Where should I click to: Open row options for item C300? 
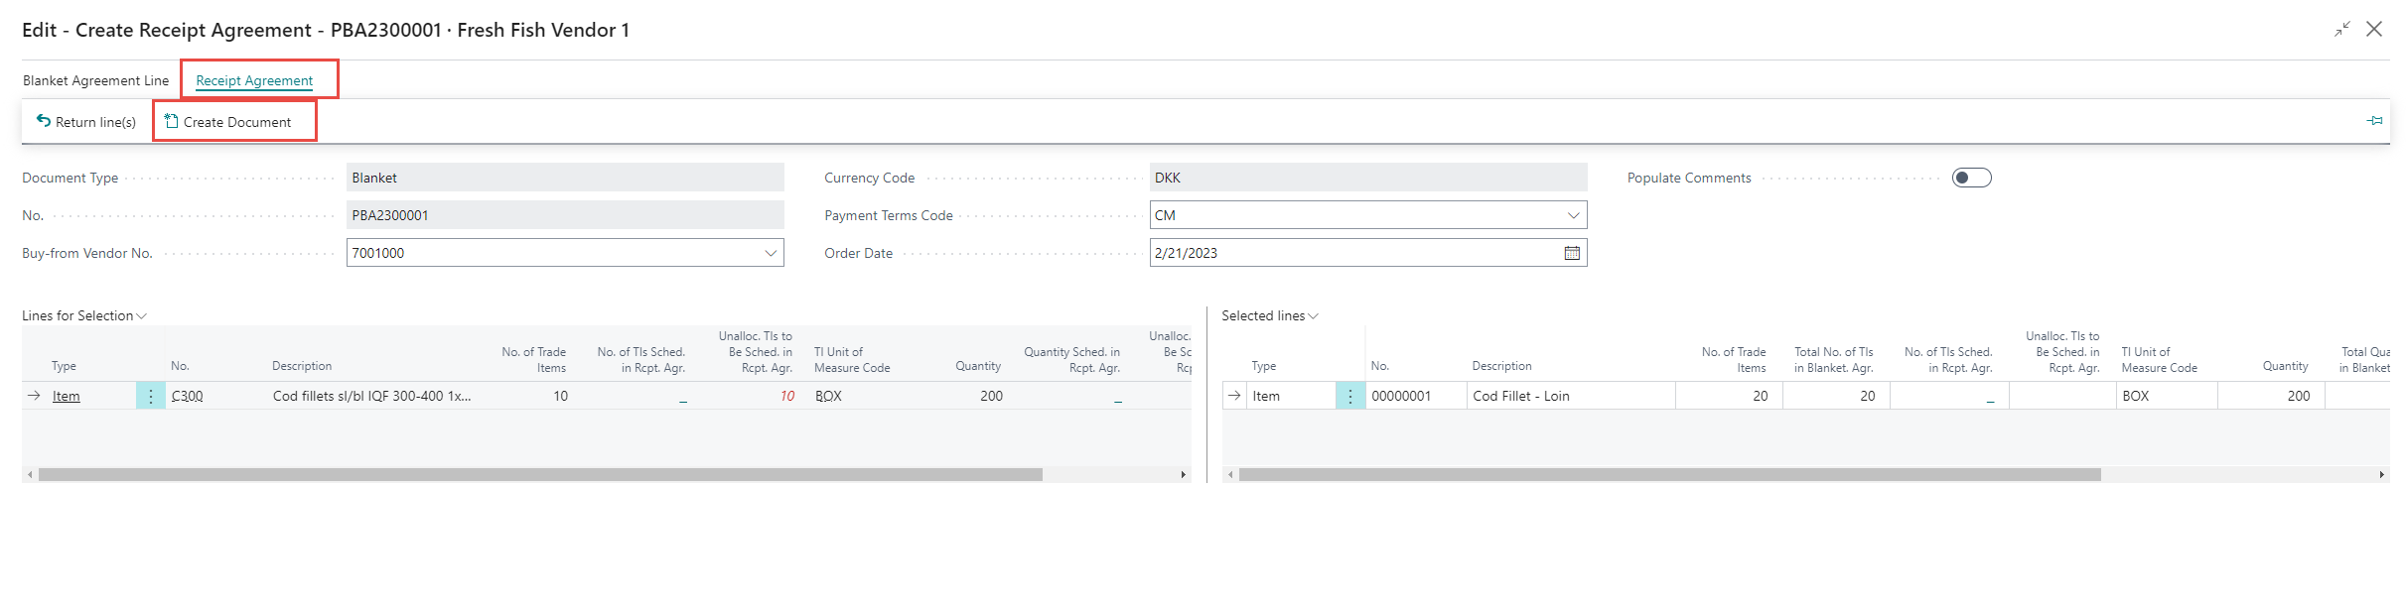(x=151, y=396)
